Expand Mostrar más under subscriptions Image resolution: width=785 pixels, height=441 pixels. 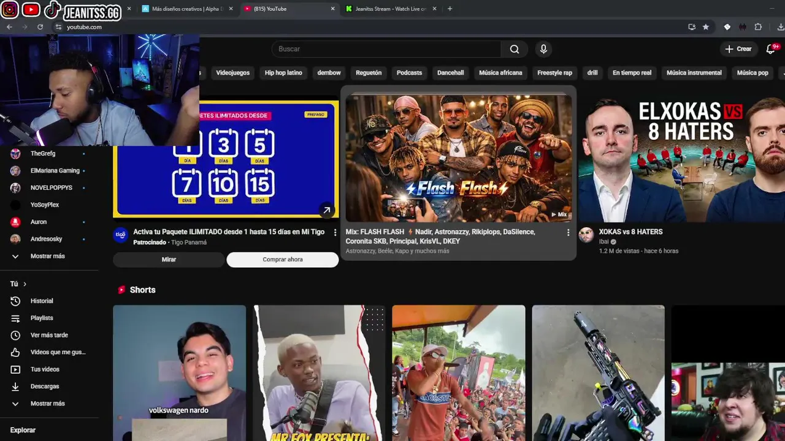tap(49, 256)
